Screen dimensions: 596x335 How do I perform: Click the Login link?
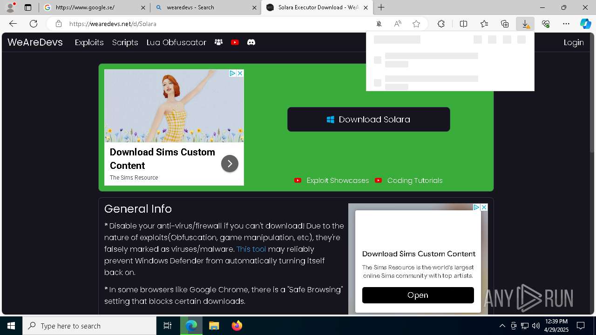point(574,42)
